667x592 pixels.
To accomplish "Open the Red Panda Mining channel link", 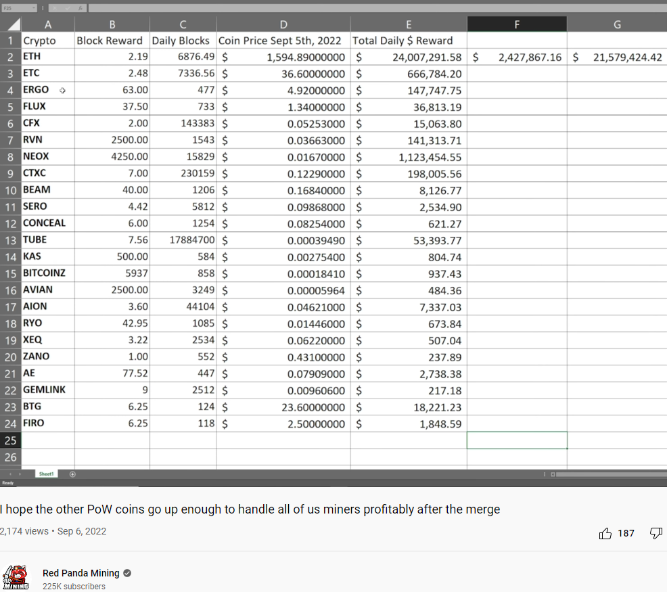I will [x=80, y=573].
